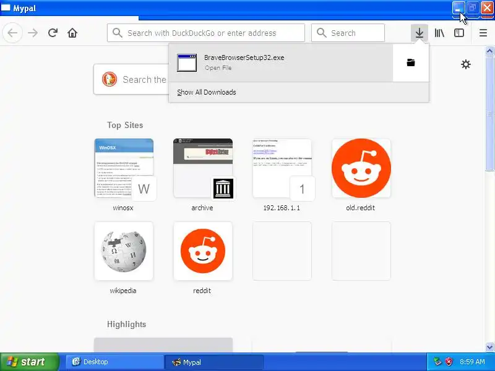495x371 pixels.
Task: Close the downloads panel via download arrow
Action: pos(420,33)
